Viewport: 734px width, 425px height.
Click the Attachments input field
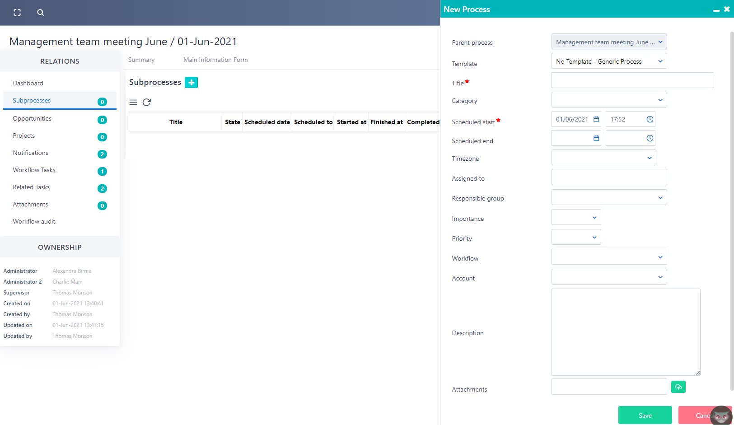609,387
